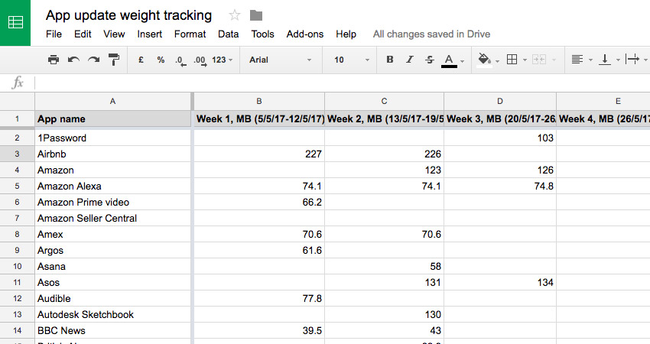Click the merge cells icon
This screenshot has height=344, width=650.
coord(539,60)
